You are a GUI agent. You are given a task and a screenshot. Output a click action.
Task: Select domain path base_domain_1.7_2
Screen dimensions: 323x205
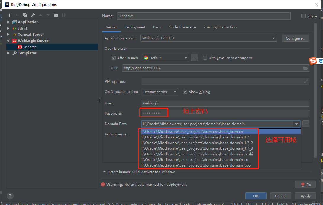point(221,143)
